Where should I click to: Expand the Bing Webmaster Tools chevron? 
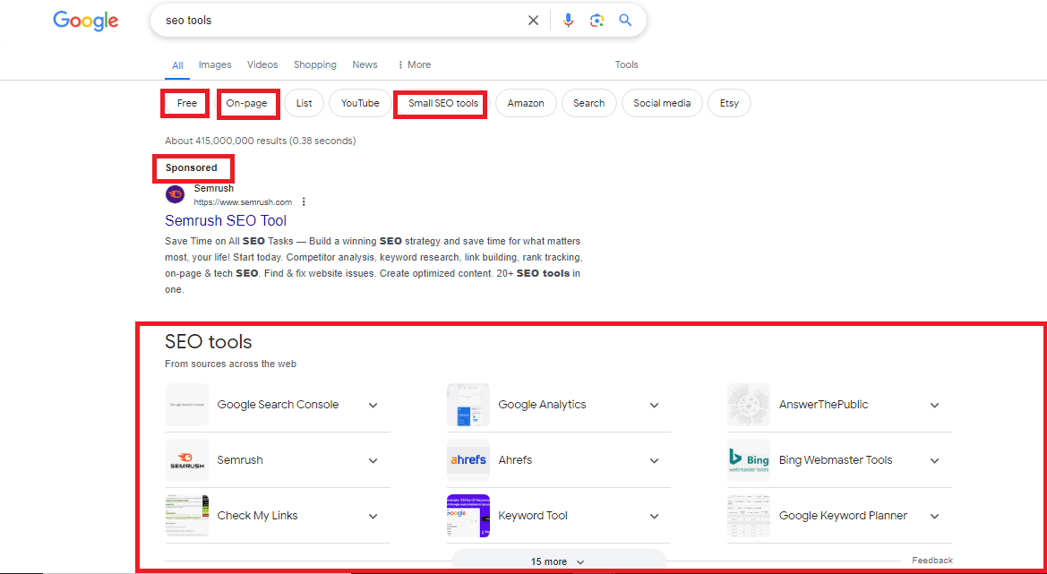click(935, 460)
